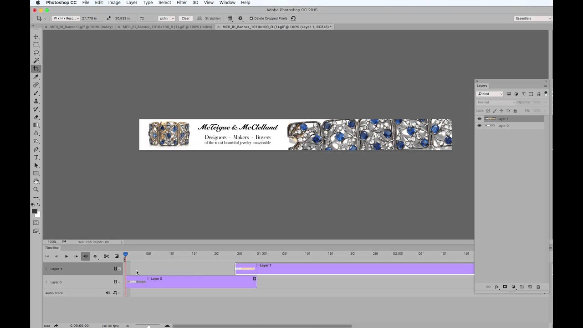Open the Kind filter dropdown
Viewport: 583px width, 328px height.
[x=490, y=94]
